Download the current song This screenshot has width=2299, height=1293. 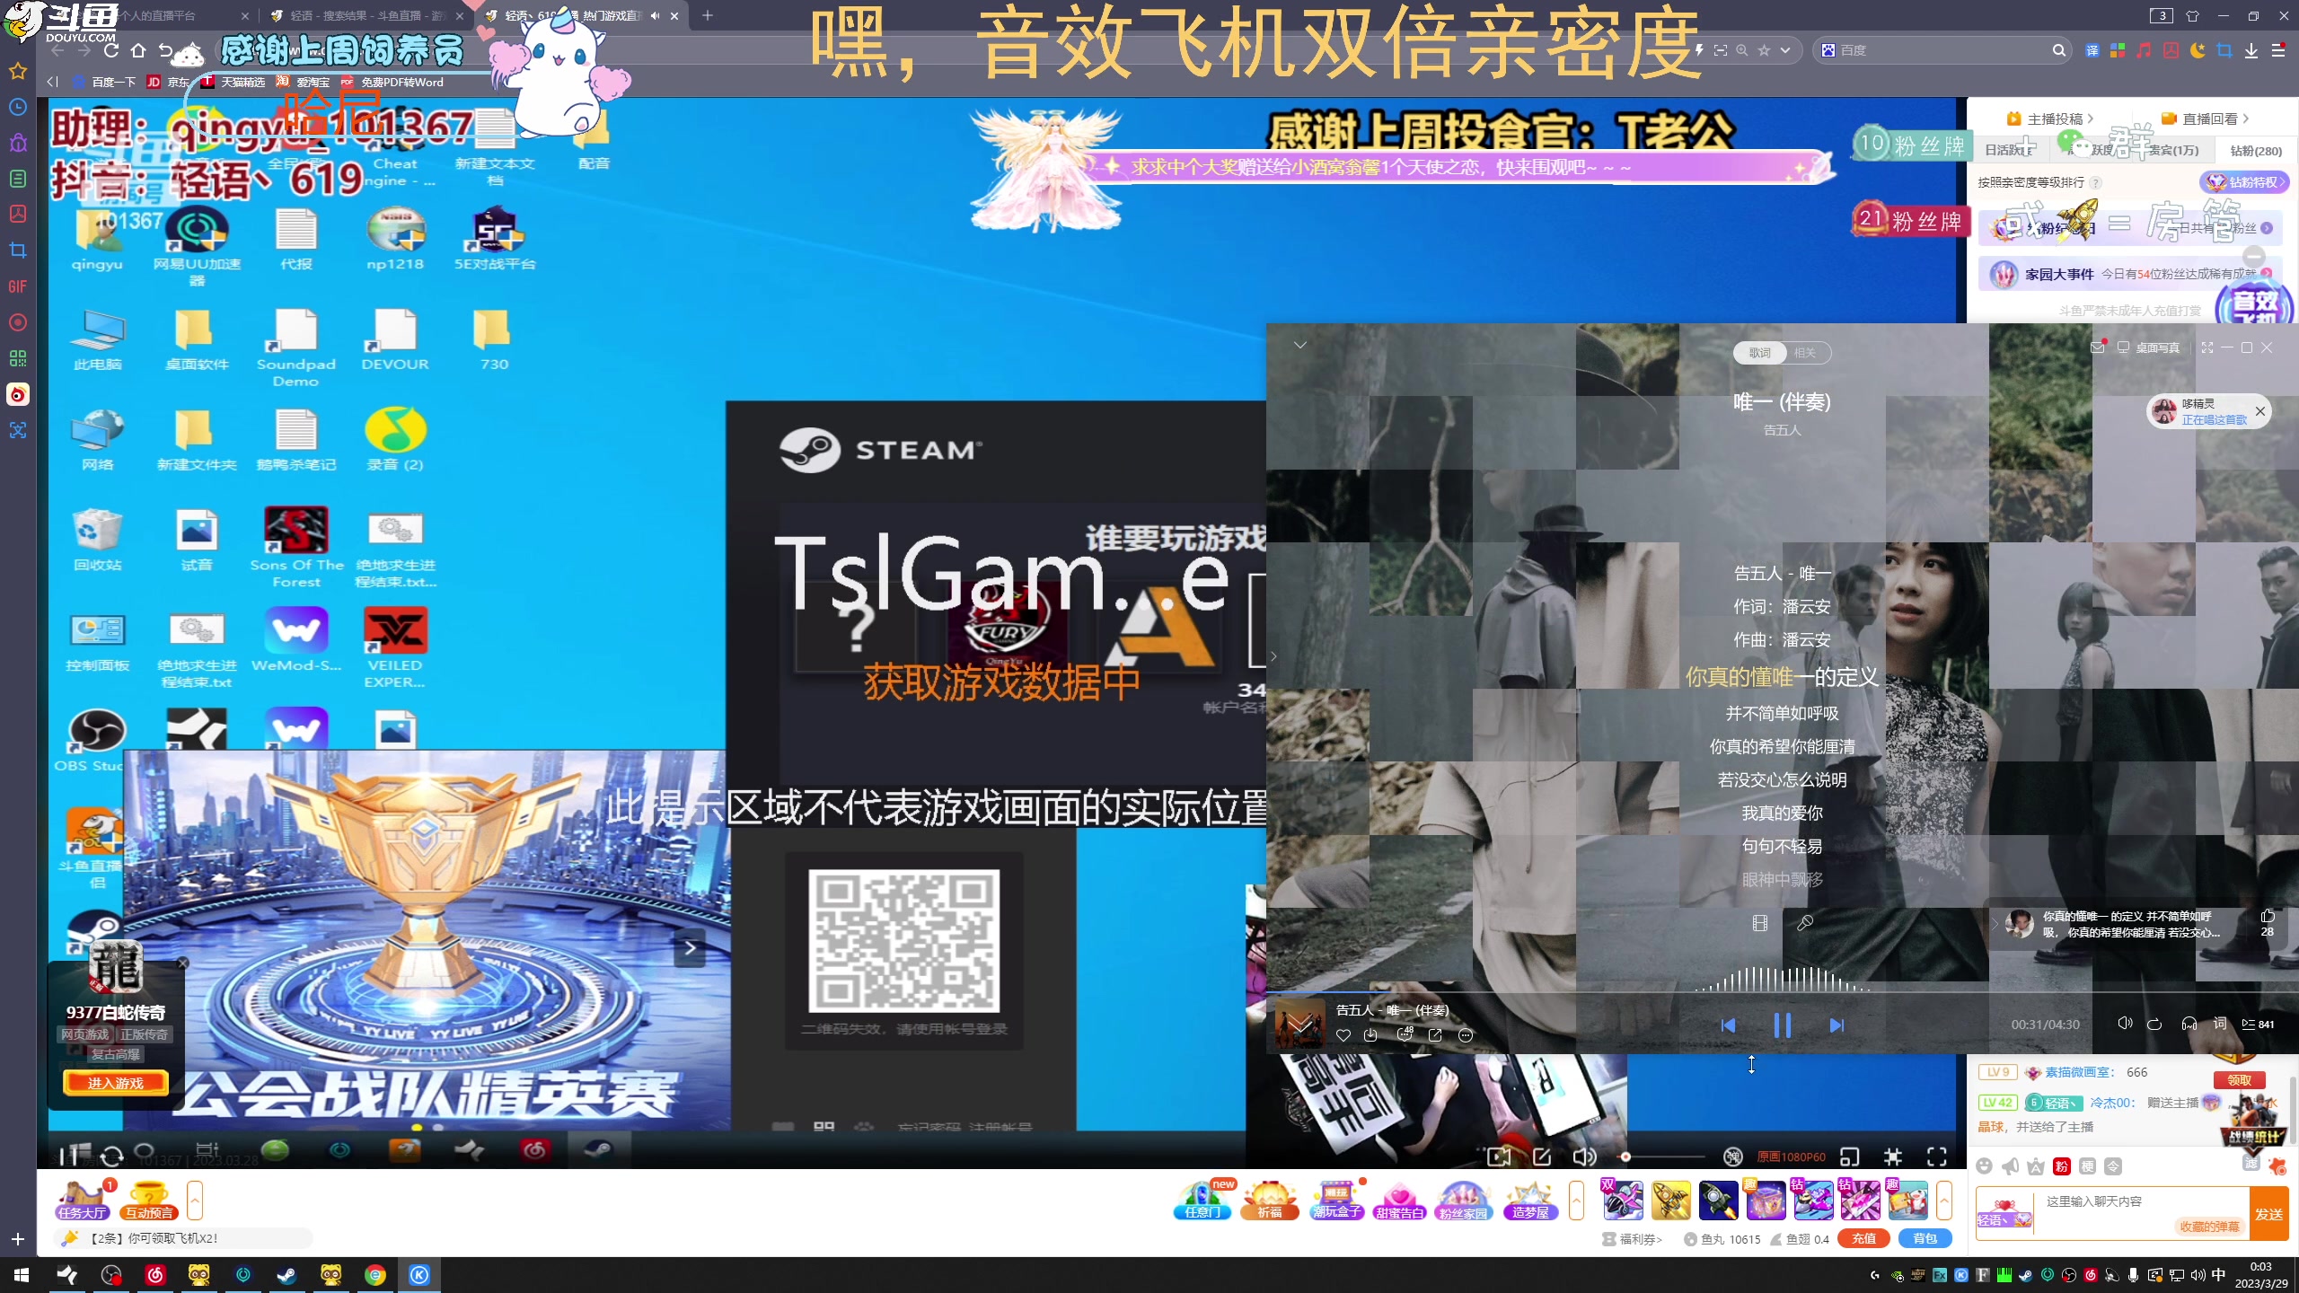(x=1370, y=1035)
